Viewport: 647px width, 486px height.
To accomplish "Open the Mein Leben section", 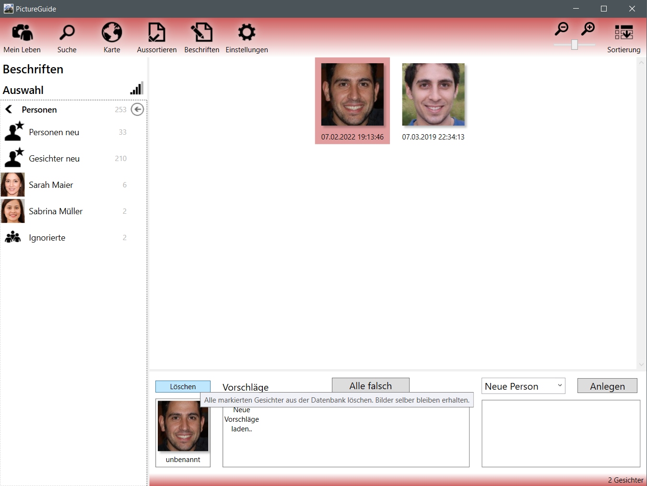I will (x=22, y=37).
